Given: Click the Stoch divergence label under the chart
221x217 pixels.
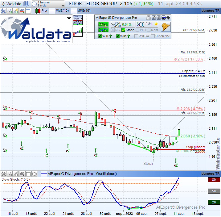Looking at the screenshot, I should click(x=148, y=164).
